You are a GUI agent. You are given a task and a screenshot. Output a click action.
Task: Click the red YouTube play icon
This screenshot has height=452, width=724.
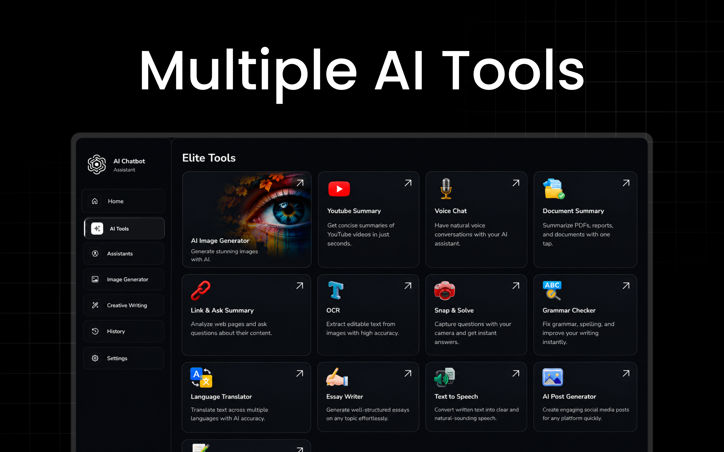(x=339, y=189)
